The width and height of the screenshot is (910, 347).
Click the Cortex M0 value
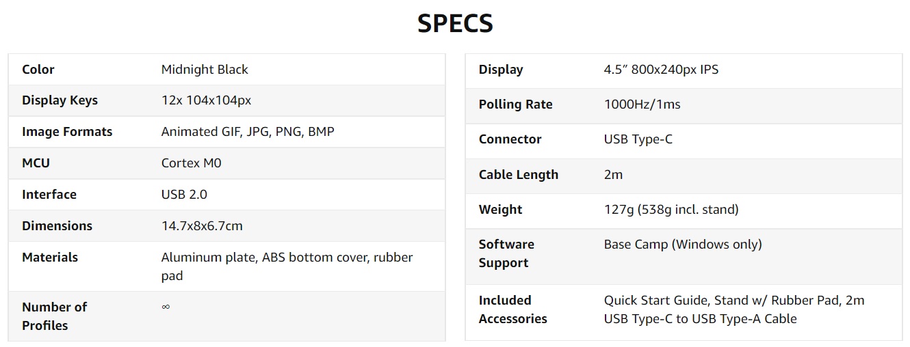191,163
